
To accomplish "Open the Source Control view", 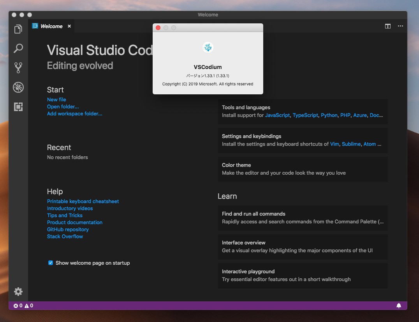I will point(18,68).
